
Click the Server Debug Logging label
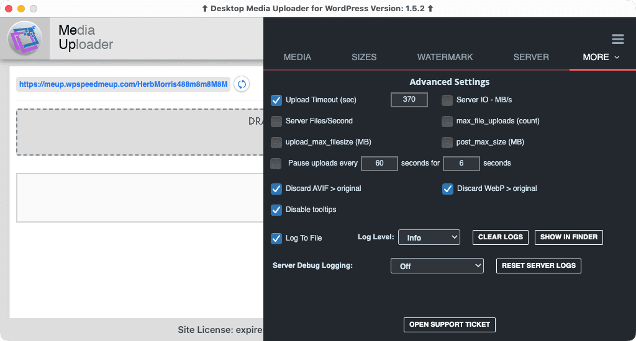point(313,265)
